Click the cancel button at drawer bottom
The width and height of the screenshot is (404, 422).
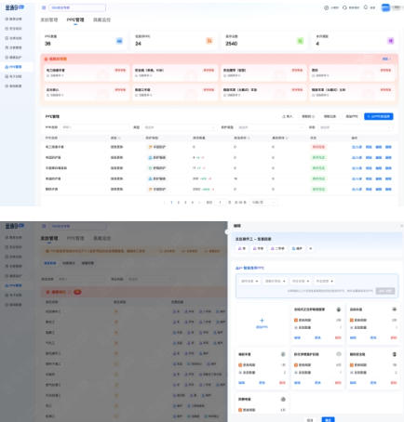point(310,419)
